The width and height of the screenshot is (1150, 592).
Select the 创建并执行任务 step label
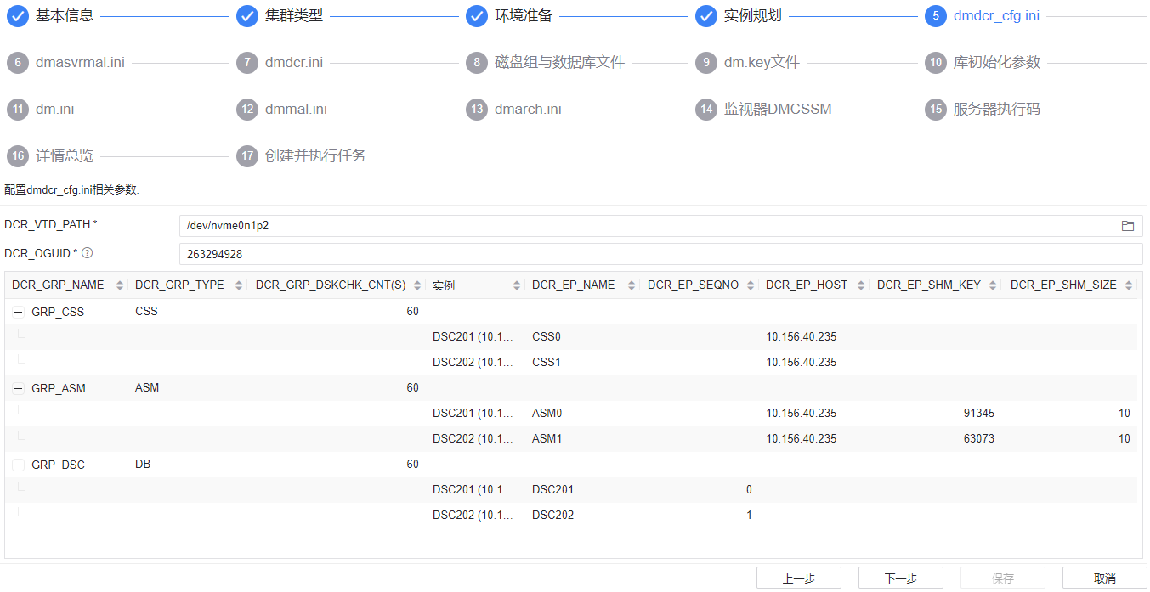tap(316, 156)
